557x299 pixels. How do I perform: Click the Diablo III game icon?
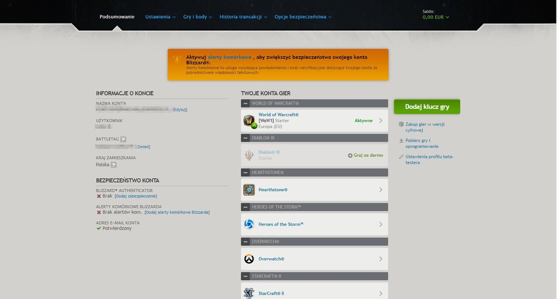tap(249, 155)
